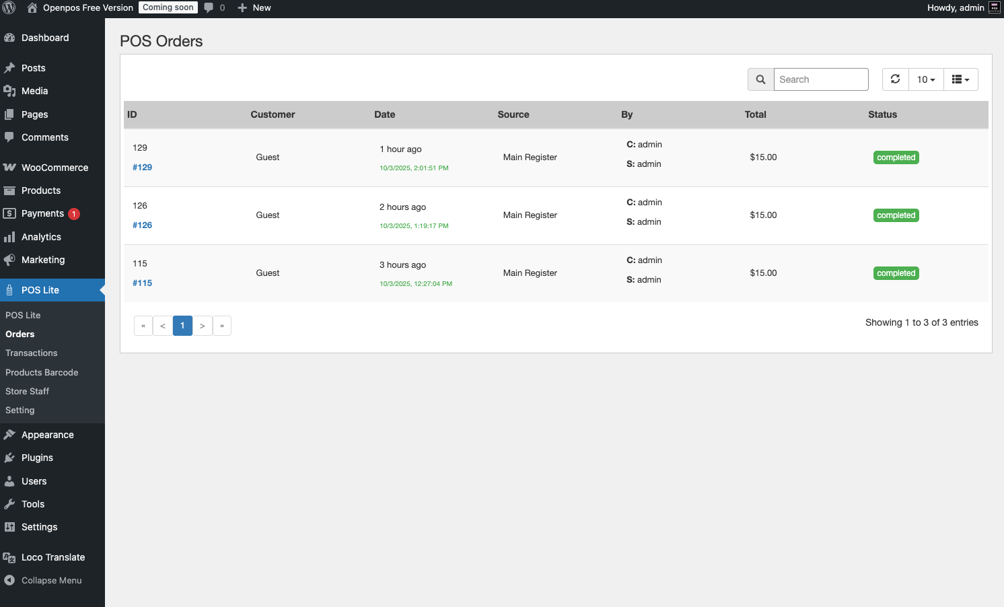This screenshot has width=1004, height=607.
Task: Open comments from the admin bar bubble
Action: [x=209, y=8]
